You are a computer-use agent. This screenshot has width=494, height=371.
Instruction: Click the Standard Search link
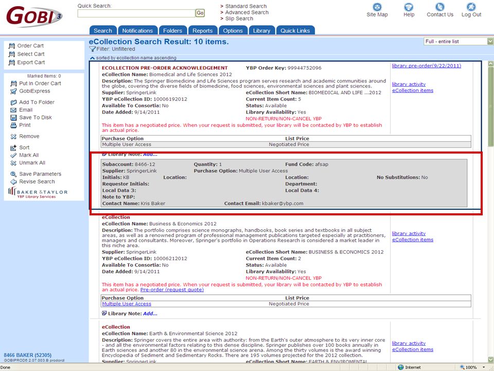pyautogui.click(x=246, y=6)
